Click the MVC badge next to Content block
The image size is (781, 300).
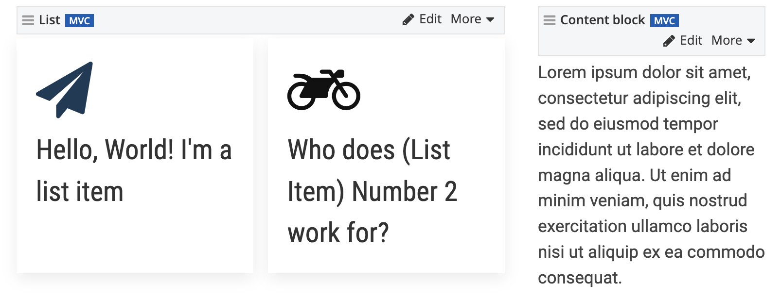pos(663,21)
